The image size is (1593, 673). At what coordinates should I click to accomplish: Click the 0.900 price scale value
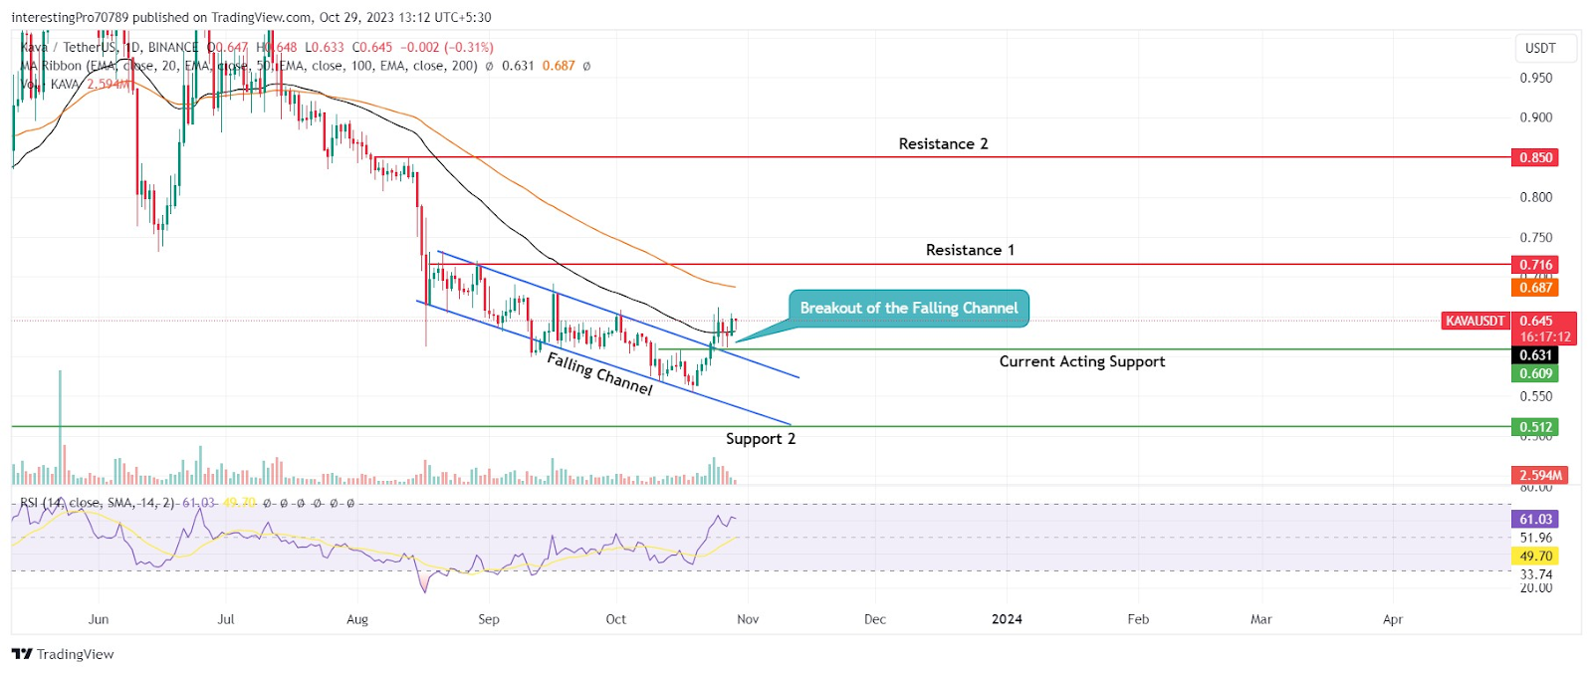pyautogui.click(x=1536, y=117)
